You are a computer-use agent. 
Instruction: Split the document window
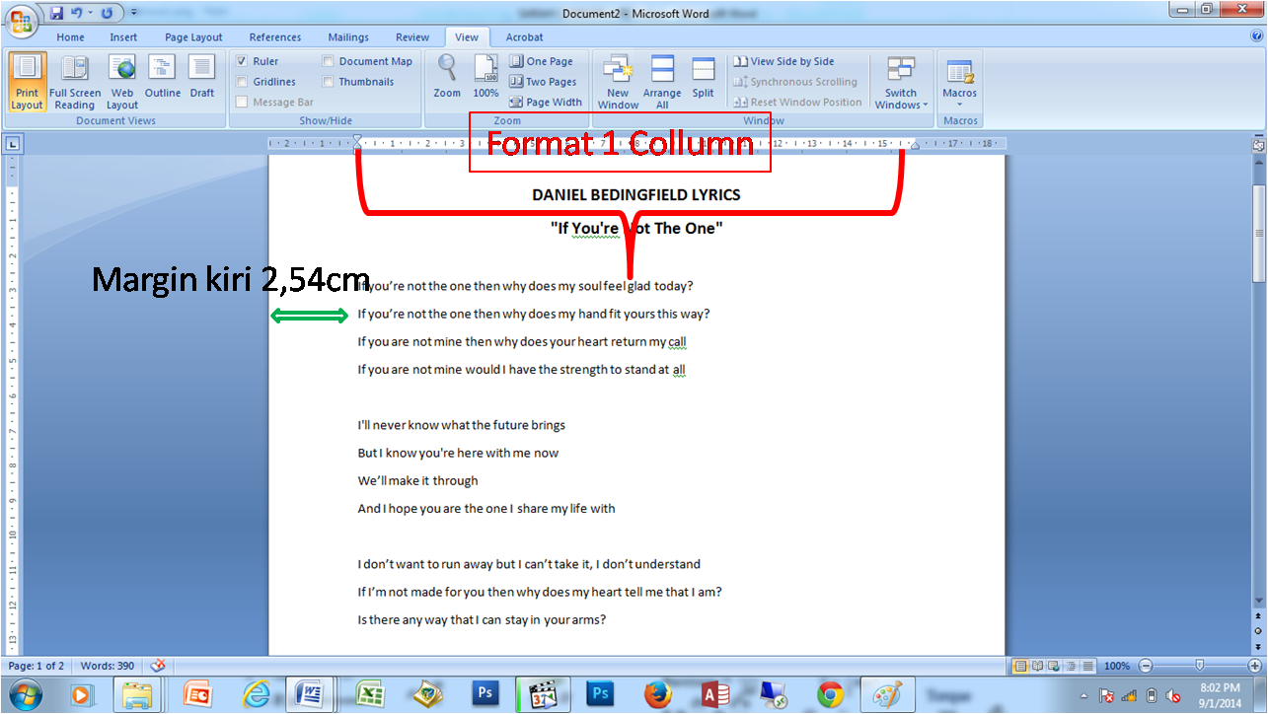[x=703, y=77]
